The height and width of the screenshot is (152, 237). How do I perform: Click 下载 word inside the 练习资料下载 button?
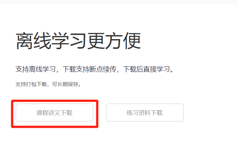pyautogui.click(x=157, y=113)
